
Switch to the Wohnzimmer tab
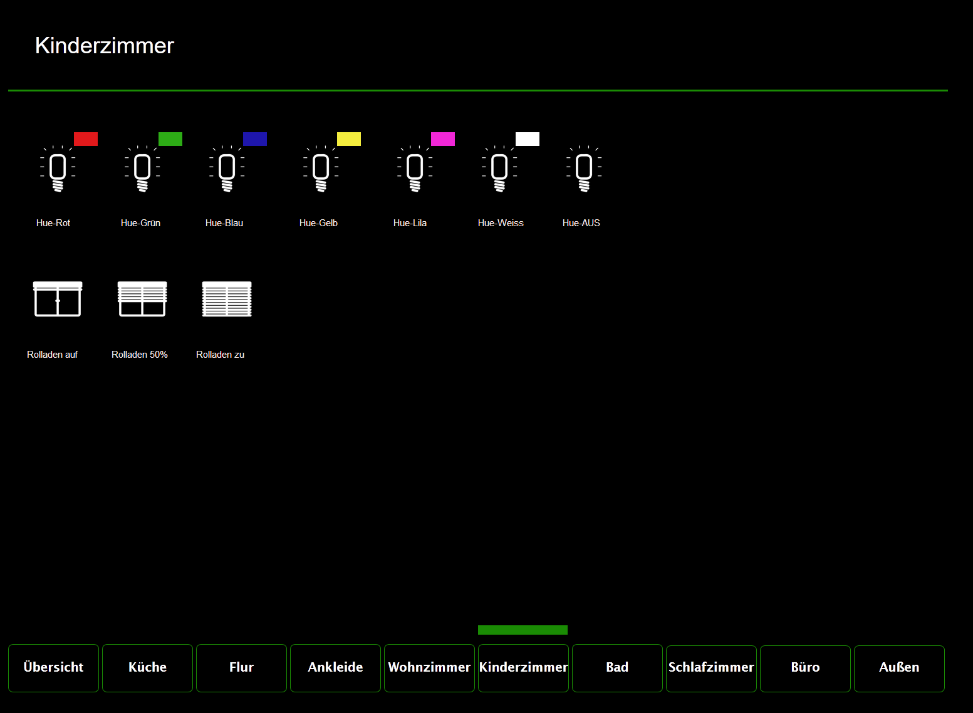pyautogui.click(x=429, y=668)
